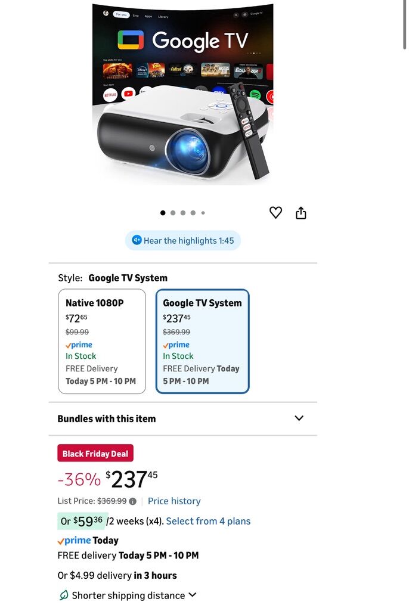Click the Black Friday Deal badge

tap(95, 454)
